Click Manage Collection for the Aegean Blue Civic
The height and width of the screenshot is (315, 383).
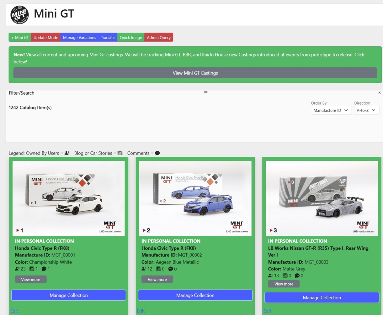coord(195,295)
